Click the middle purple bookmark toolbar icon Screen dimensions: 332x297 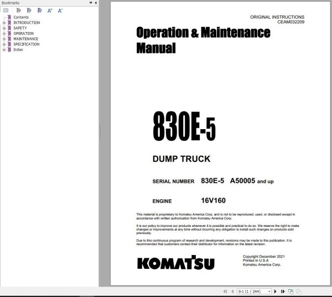click(x=29, y=10)
